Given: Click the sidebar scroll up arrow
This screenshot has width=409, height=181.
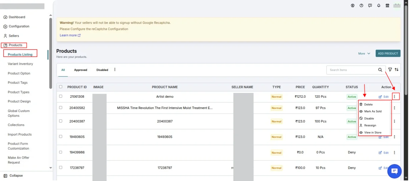Looking at the screenshot, I should 50,15.
